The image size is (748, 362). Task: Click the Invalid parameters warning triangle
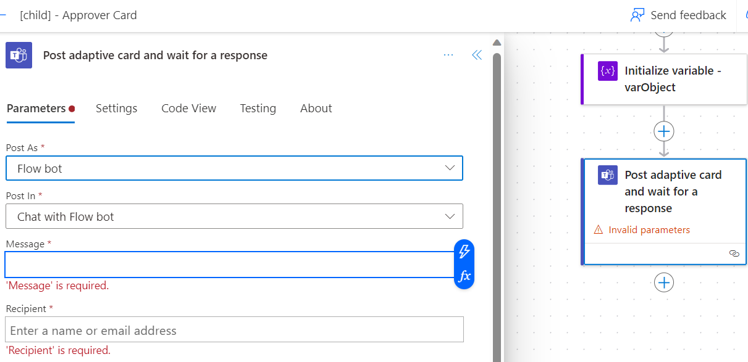[x=599, y=229]
